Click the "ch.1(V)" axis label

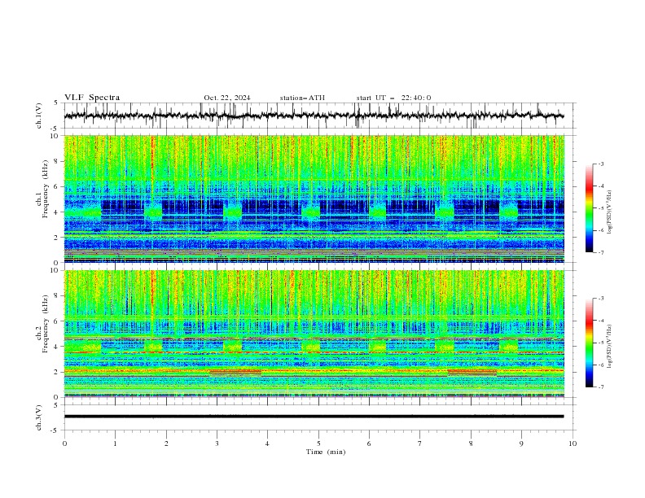(39, 116)
